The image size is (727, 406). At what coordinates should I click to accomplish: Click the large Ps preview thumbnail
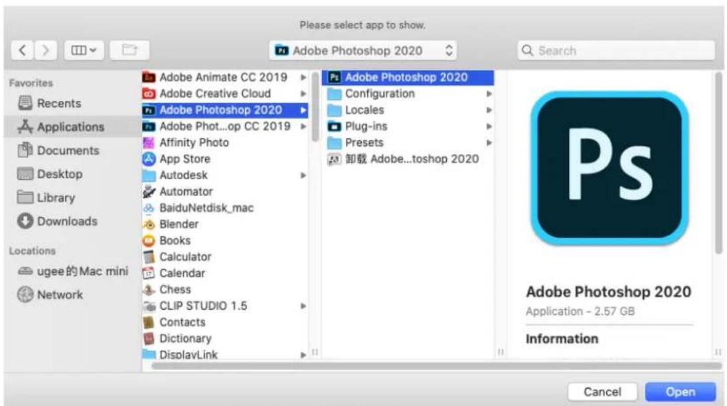(x=609, y=168)
